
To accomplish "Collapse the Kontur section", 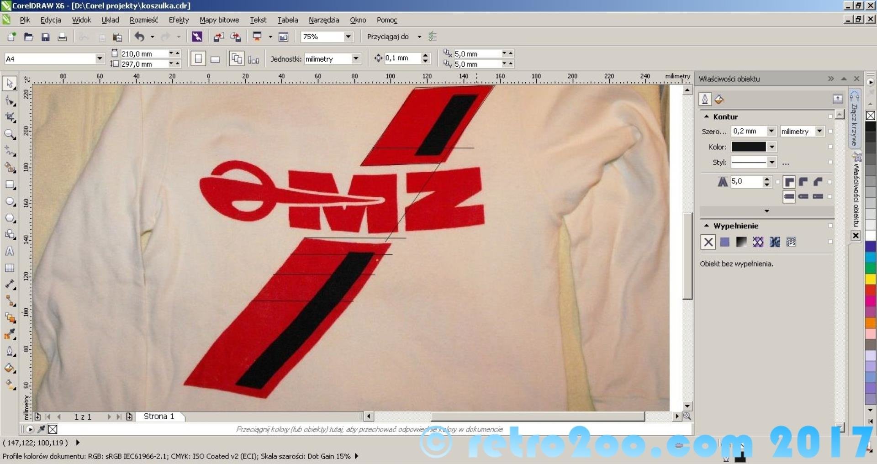I will 707,117.
